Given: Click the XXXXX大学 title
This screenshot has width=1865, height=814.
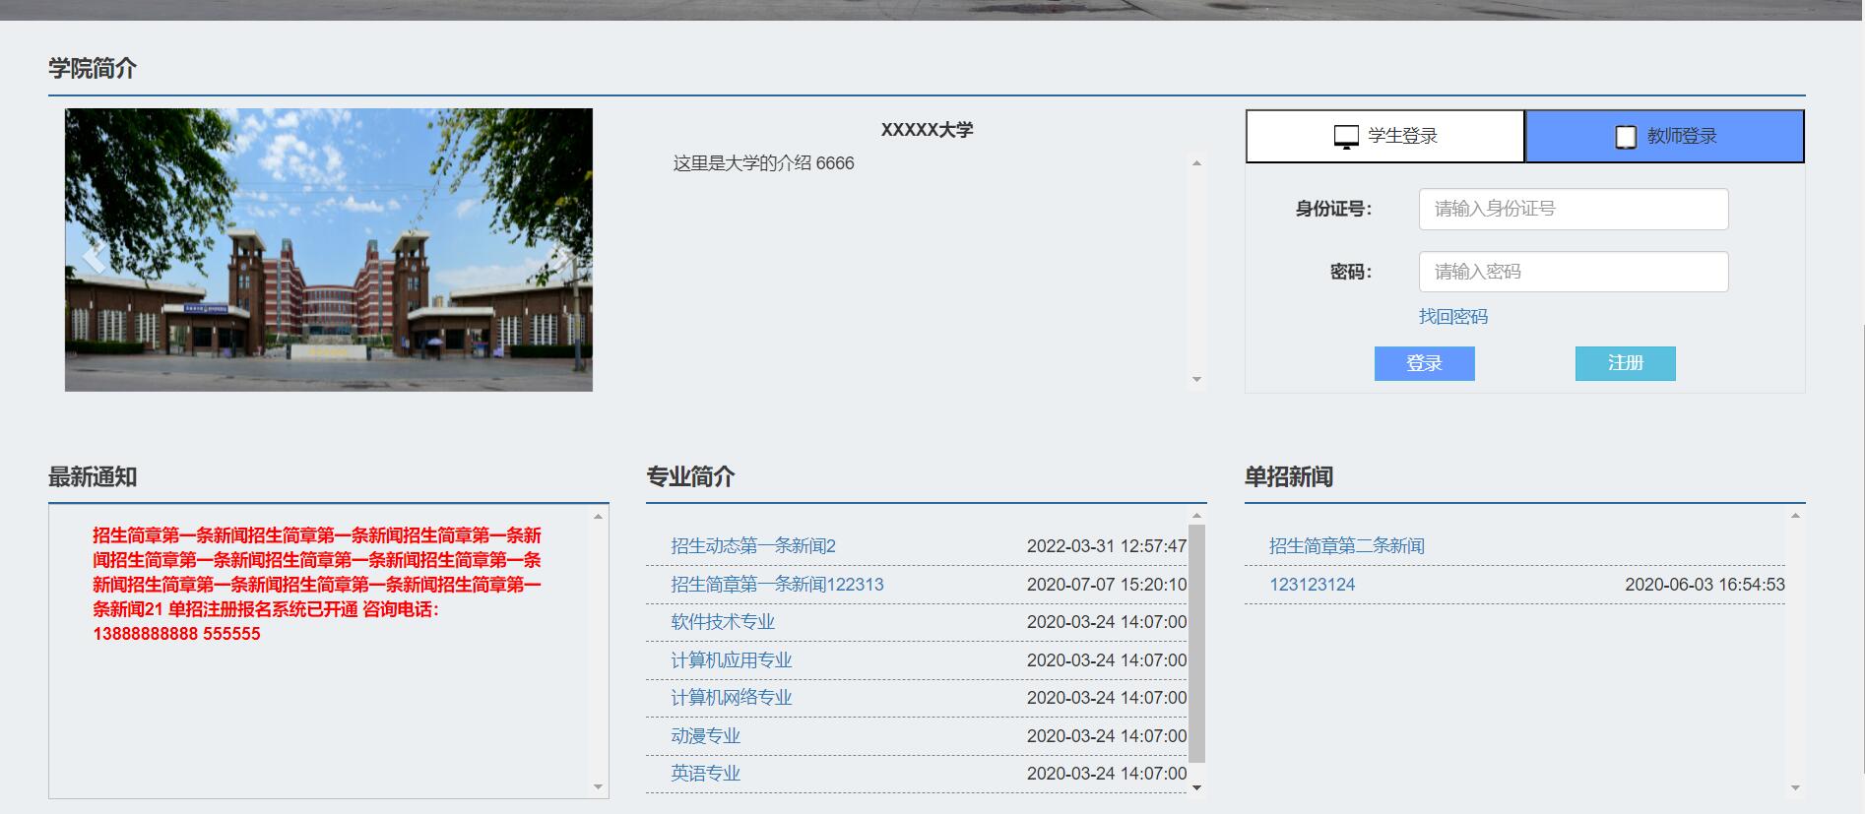Looking at the screenshot, I should (x=927, y=130).
